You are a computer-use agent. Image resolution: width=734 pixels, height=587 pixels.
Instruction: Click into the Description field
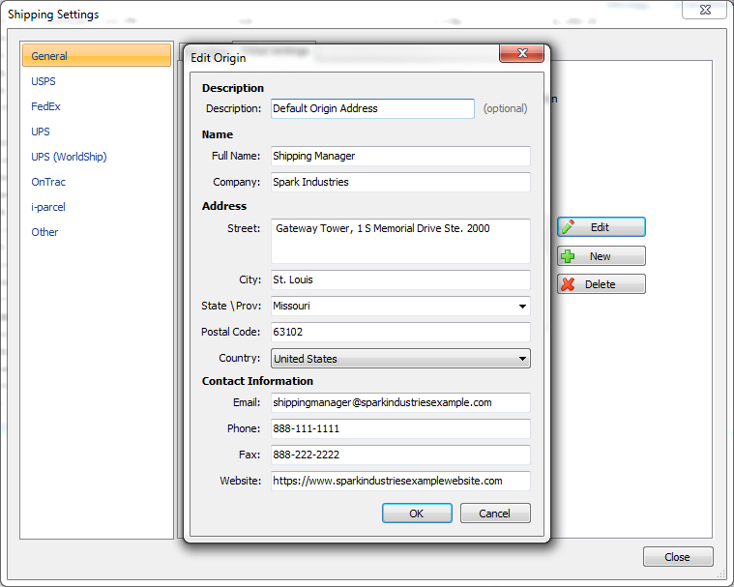click(372, 108)
